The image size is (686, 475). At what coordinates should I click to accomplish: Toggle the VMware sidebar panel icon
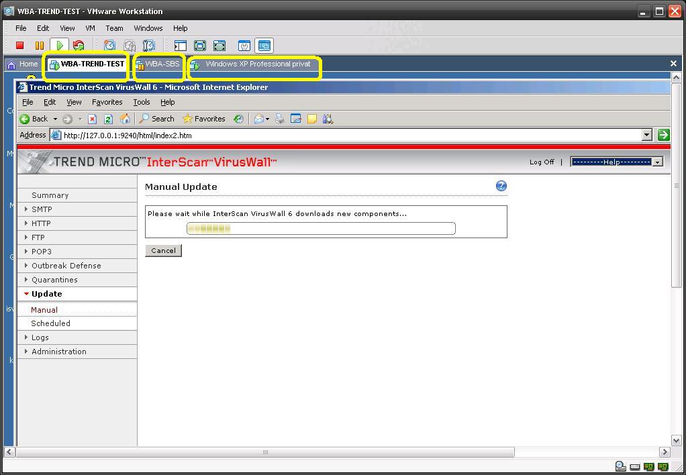pyautogui.click(x=181, y=46)
